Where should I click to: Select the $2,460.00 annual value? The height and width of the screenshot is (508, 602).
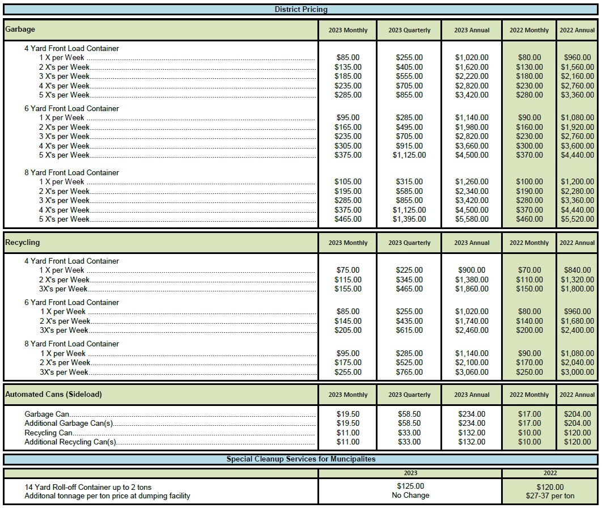472,330
